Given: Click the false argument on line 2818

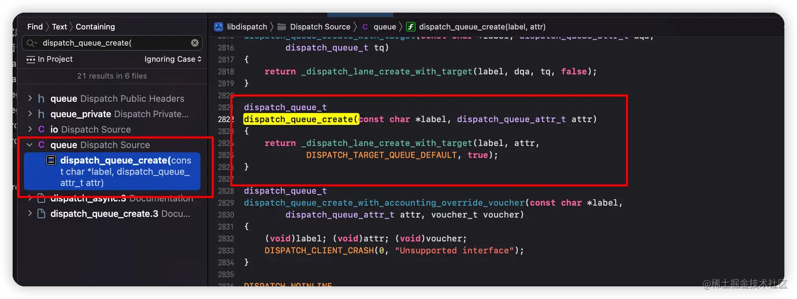Looking at the screenshot, I should [574, 71].
